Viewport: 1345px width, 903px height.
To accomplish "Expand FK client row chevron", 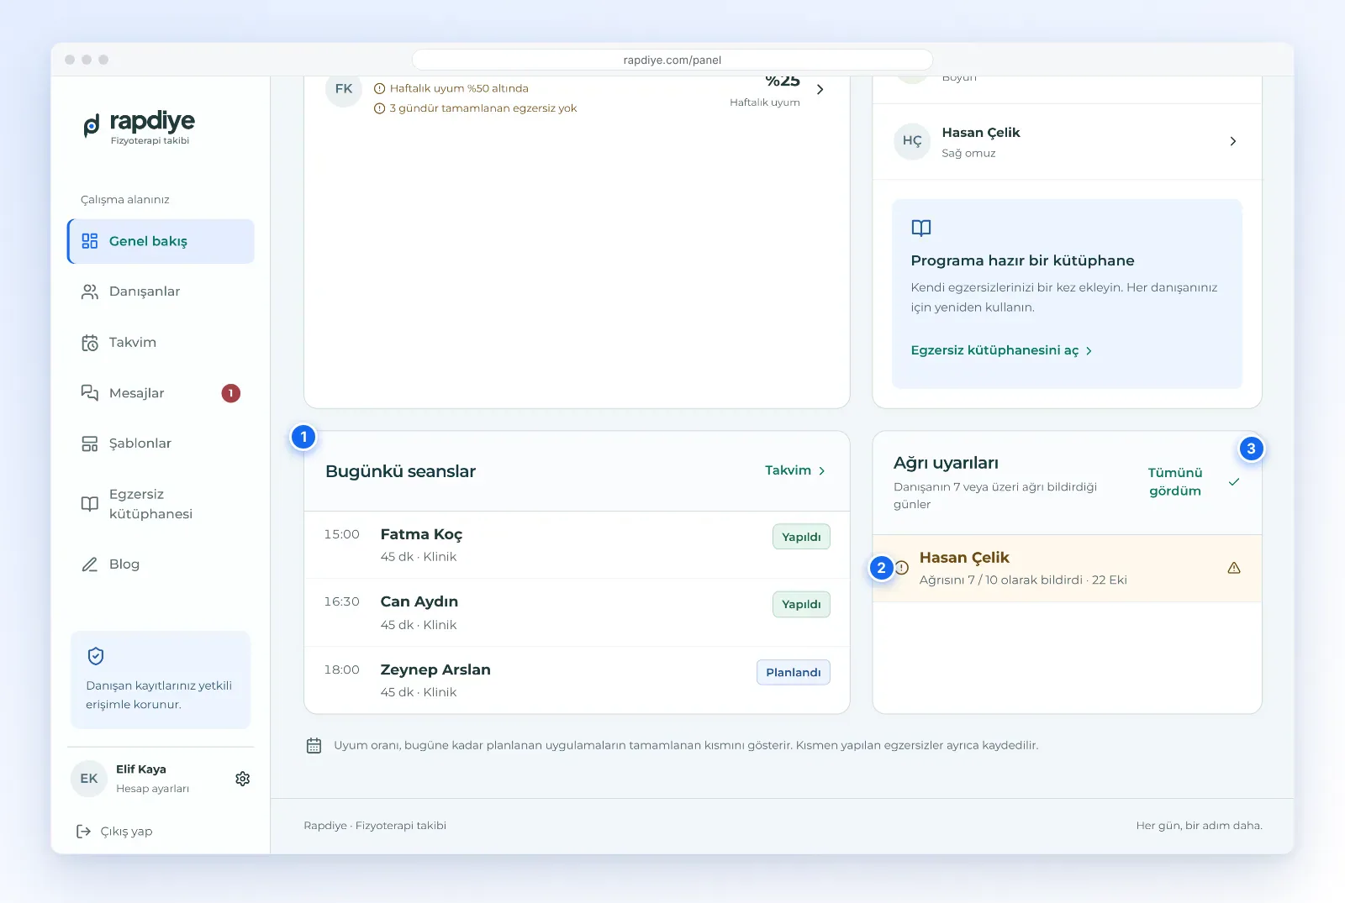I will [x=820, y=89].
